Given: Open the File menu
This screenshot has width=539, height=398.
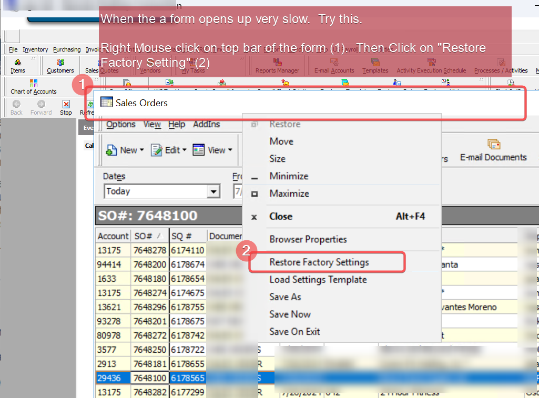Looking at the screenshot, I should click(x=13, y=49).
